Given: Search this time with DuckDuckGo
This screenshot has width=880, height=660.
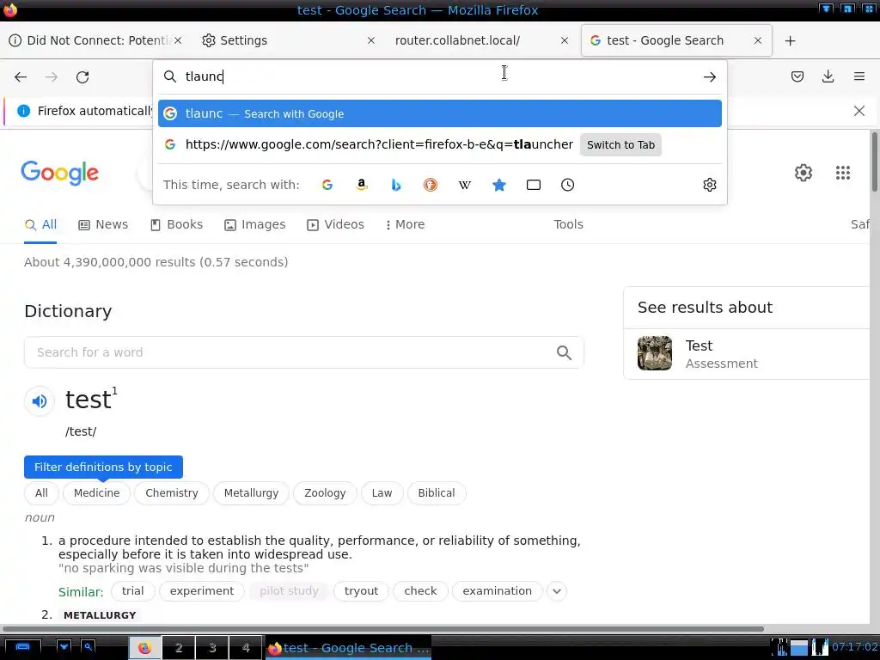Looking at the screenshot, I should pos(431,185).
